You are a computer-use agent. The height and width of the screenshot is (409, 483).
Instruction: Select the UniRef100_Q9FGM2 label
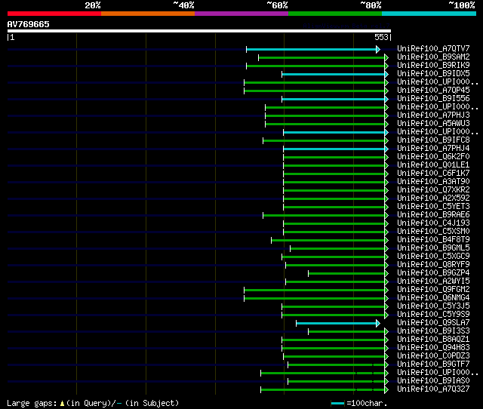point(433,290)
